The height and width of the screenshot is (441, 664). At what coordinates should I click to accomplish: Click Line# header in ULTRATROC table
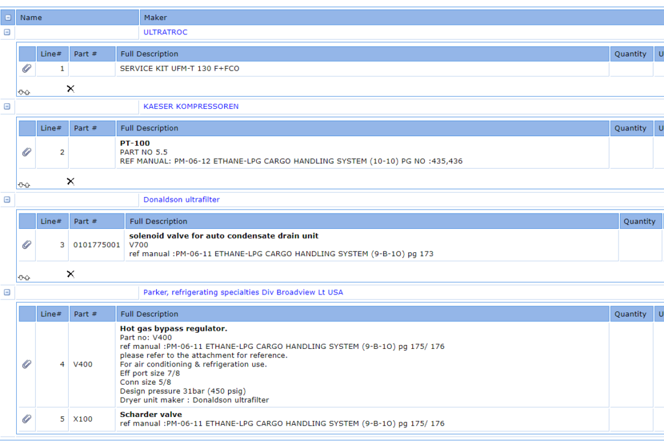(53, 54)
